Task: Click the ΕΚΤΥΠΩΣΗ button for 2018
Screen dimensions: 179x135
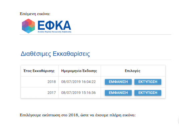Action: coord(148,82)
